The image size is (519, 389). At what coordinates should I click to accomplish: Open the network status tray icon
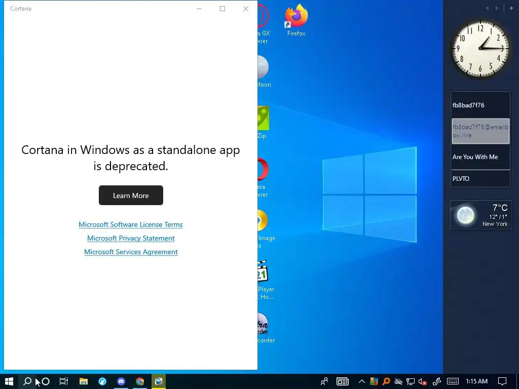pos(411,381)
